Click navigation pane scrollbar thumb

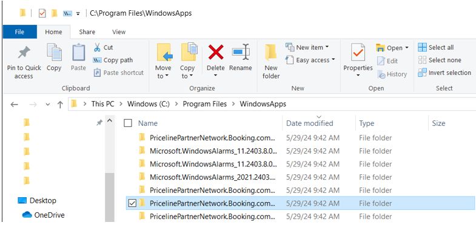point(110,197)
